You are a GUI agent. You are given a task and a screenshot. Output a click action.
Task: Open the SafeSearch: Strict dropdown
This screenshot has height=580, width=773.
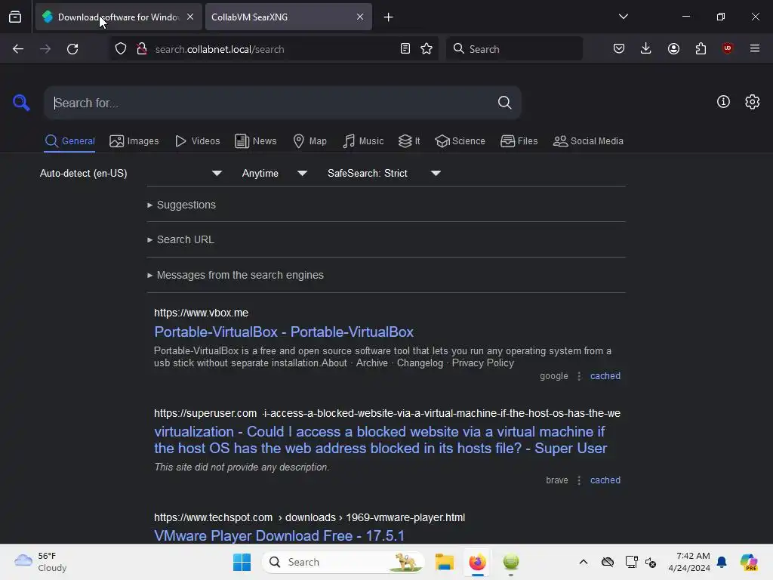tap(384, 174)
